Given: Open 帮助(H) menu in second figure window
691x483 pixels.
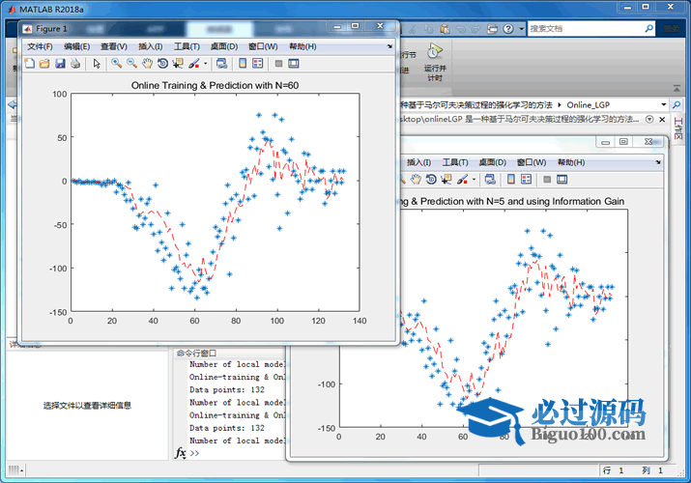Looking at the screenshot, I should (571, 162).
